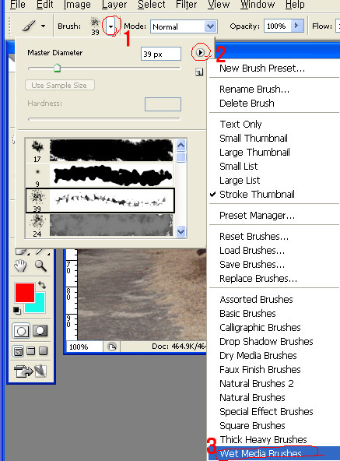Switch view to Small List

238,167
